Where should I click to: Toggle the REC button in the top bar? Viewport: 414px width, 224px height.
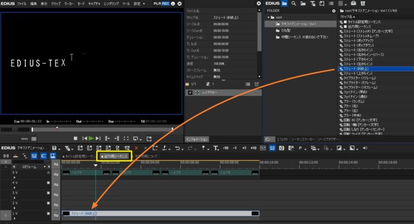166,3
